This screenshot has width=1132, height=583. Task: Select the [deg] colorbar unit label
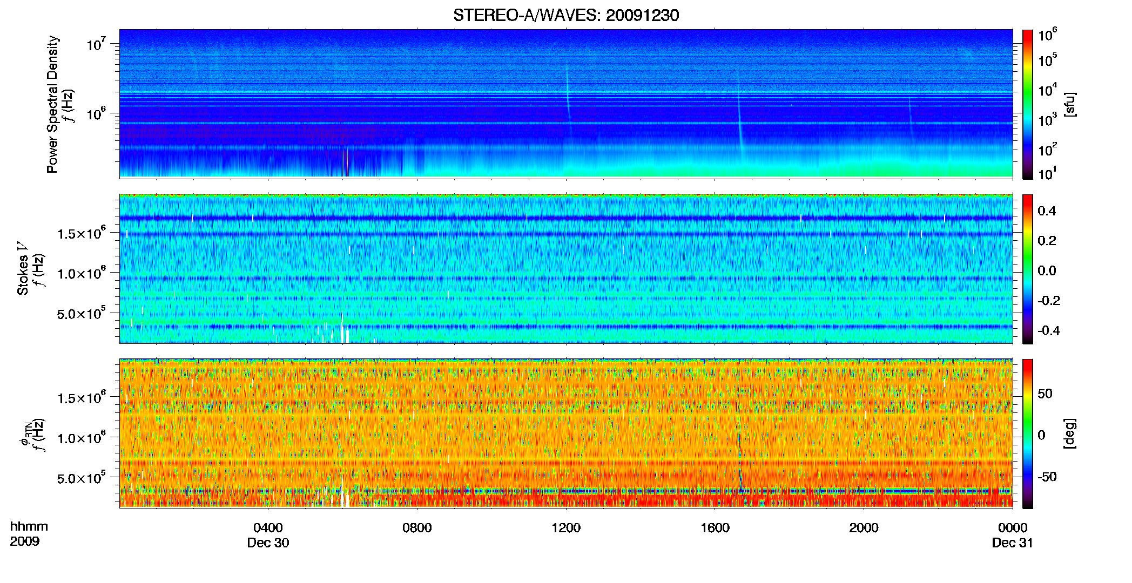pyautogui.click(x=1070, y=433)
